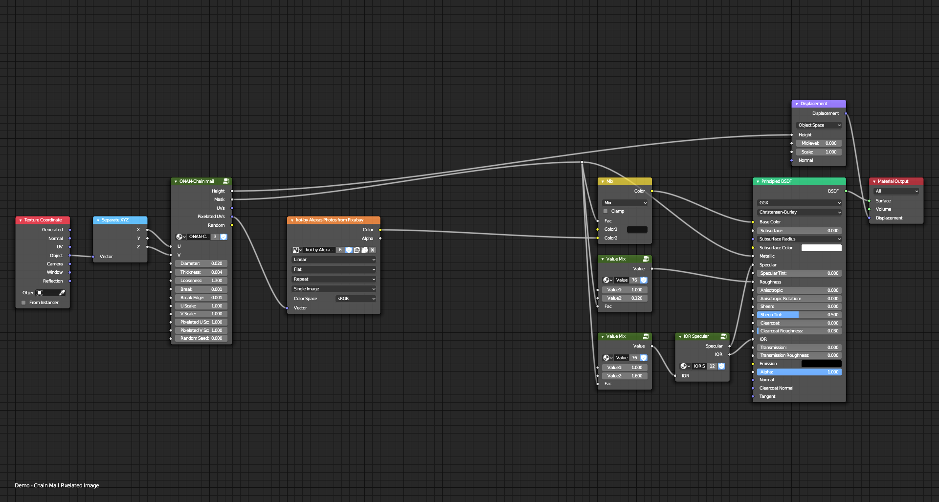
Task: Open the Object Space dropdown on Displacement node
Action: click(x=818, y=125)
